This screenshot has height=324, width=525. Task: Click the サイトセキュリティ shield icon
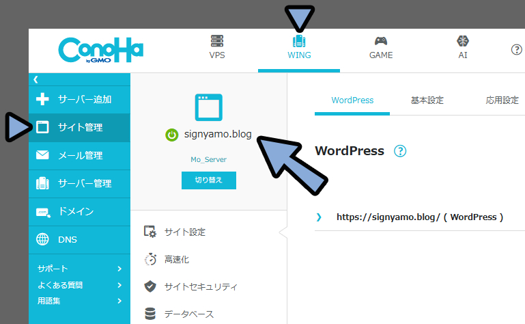(150, 286)
